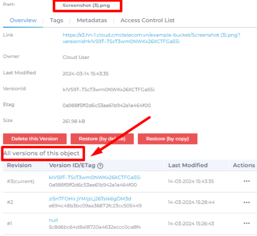
Task: Select the Screenshot (3).png path text
Action: point(86,5)
